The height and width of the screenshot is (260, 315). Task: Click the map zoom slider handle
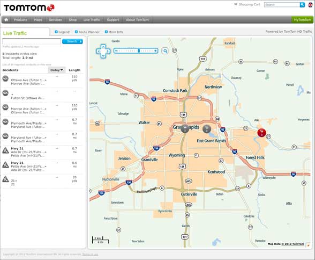tap(139, 51)
